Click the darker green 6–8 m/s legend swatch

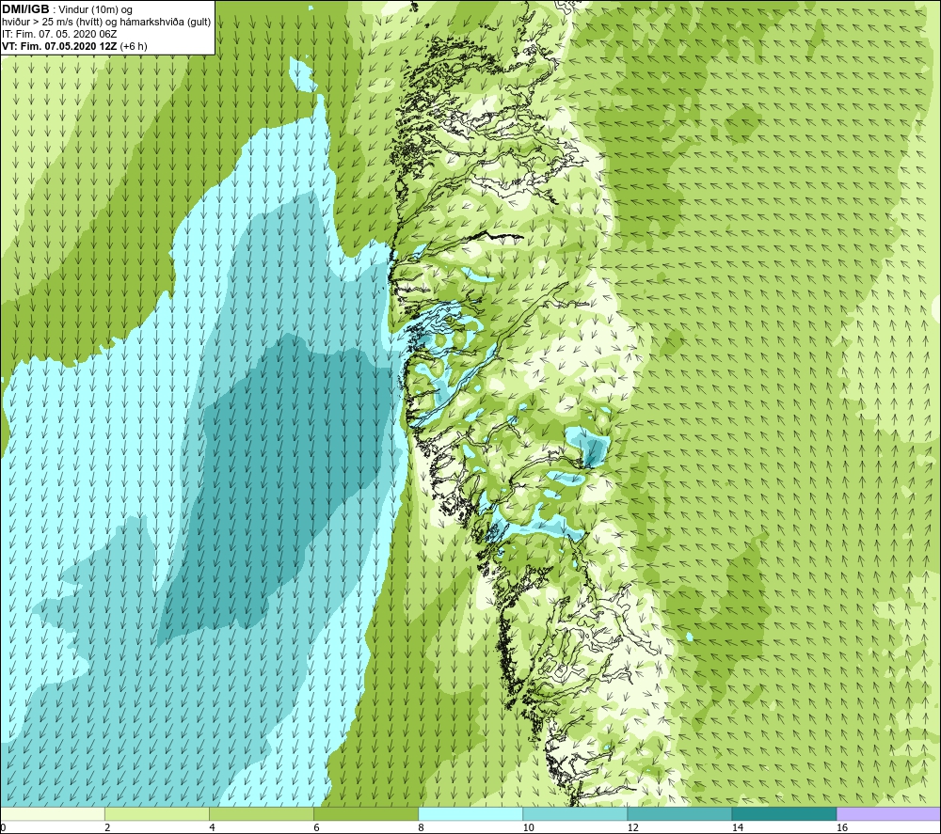coord(366,813)
